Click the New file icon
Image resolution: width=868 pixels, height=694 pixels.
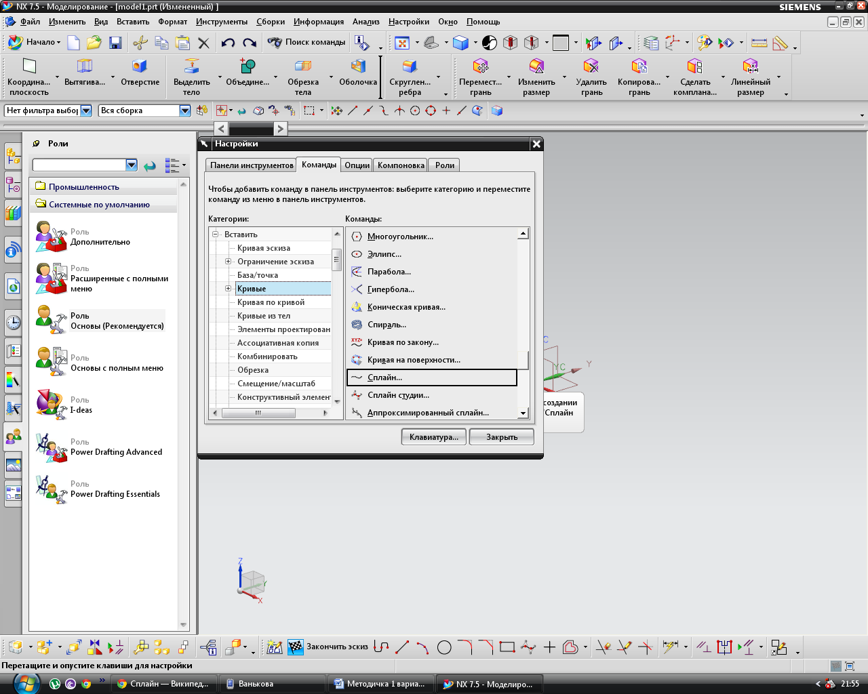coord(73,43)
